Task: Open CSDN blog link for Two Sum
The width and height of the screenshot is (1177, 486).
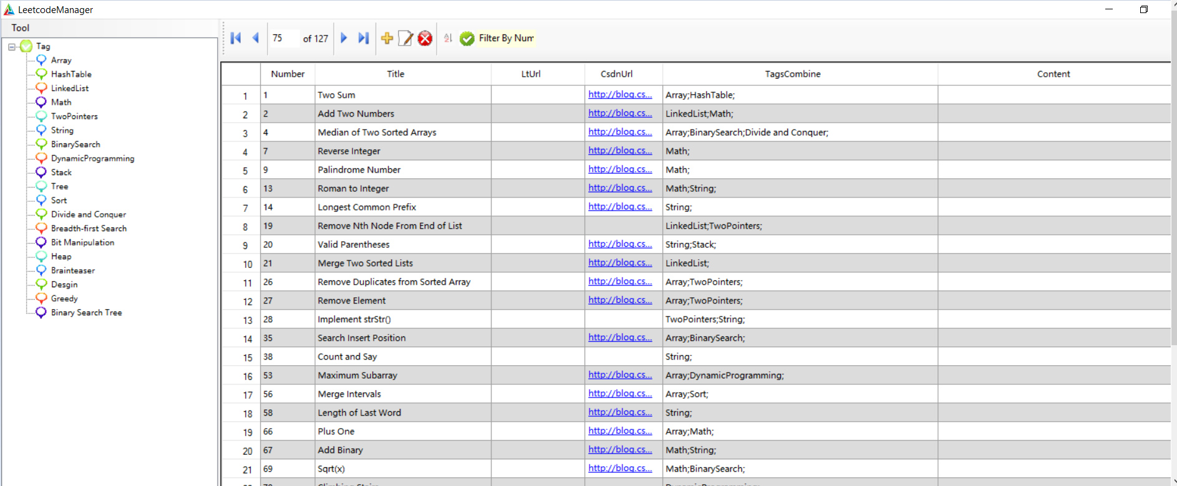Action: [620, 95]
